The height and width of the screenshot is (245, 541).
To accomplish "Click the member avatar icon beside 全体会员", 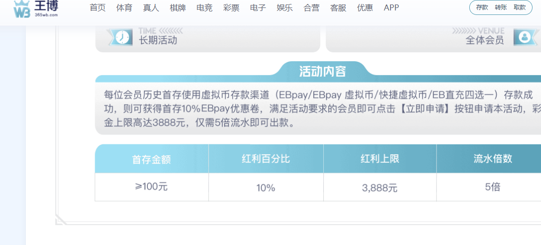I will (525, 37).
